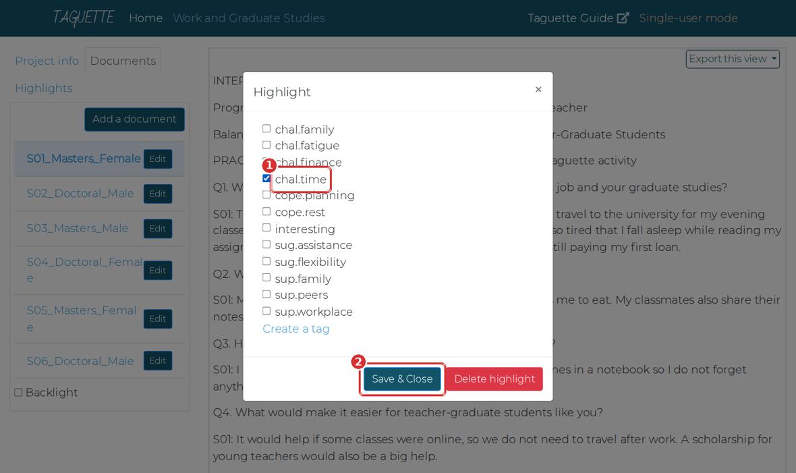Screen dimensions: 796x473
Task: Click the Taguette logo
Action: [84, 18]
